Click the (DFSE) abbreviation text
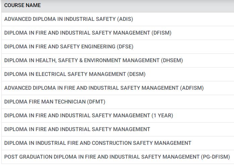 click(x=125, y=47)
